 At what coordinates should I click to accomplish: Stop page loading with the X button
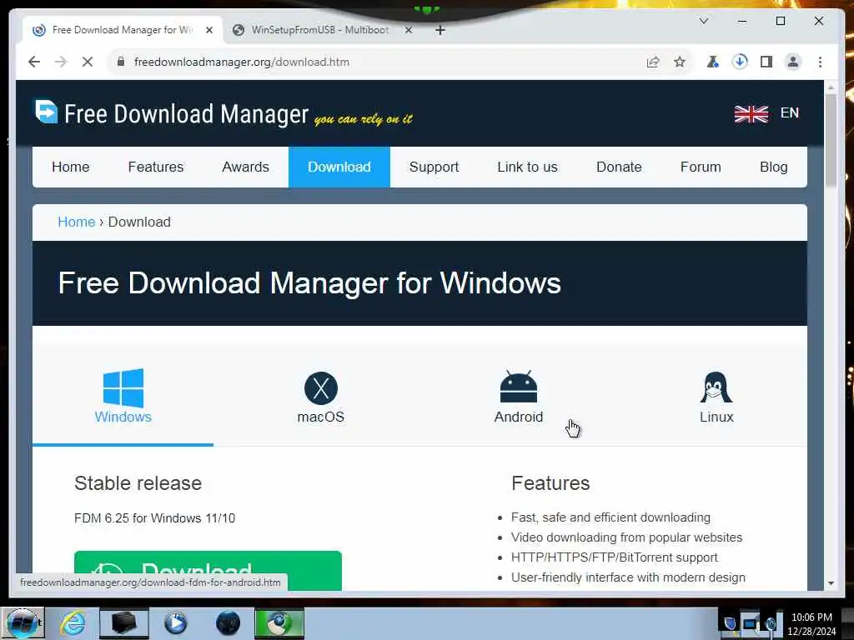[87, 62]
